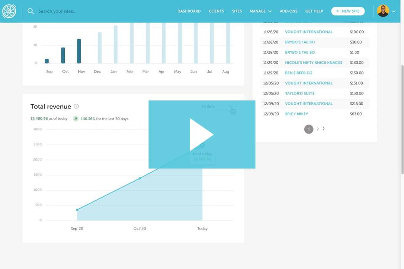Select page 1 in the pagination
The height and width of the screenshot is (269, 404).
[308, 129]
